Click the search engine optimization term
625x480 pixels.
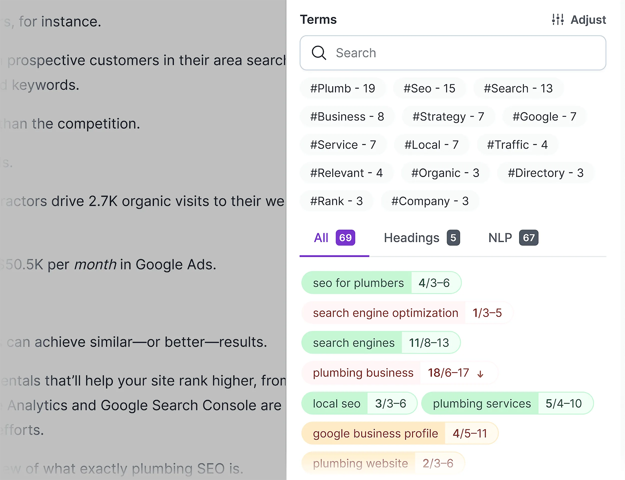[x=385, y=313]
